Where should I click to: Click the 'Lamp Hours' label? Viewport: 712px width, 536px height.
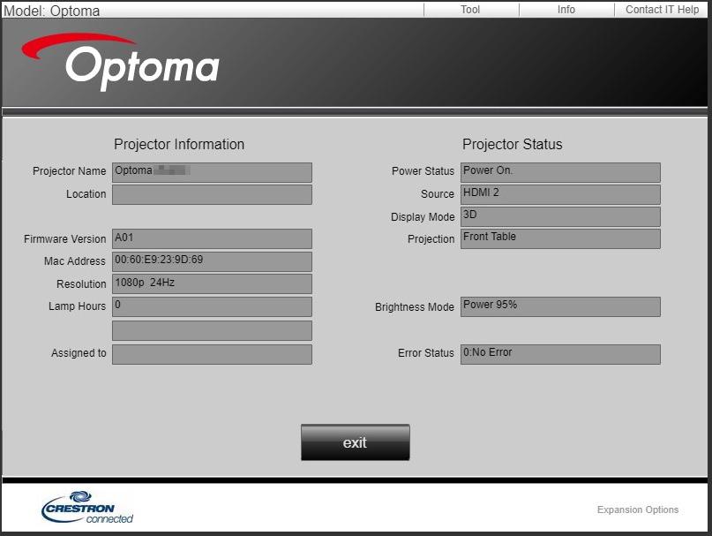[x=77, y=306]
